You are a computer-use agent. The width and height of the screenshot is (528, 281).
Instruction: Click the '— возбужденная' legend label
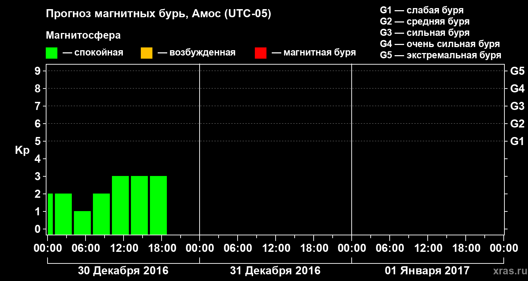(196, 53)
